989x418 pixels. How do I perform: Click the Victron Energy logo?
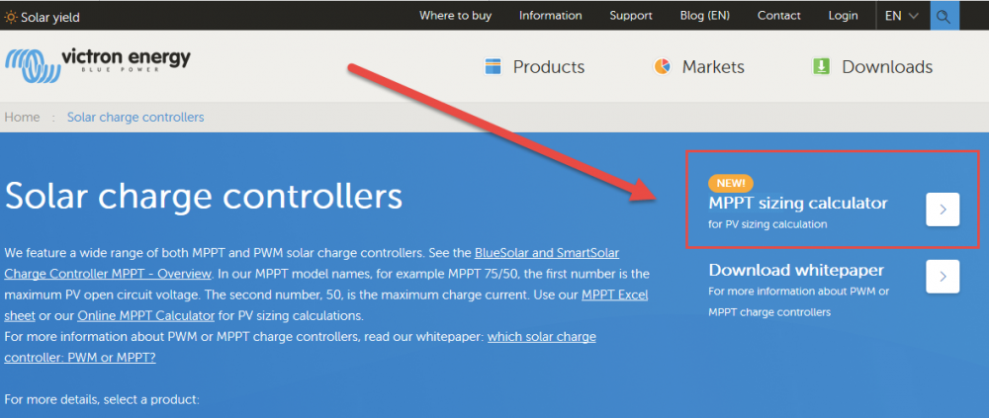(98, 65)
